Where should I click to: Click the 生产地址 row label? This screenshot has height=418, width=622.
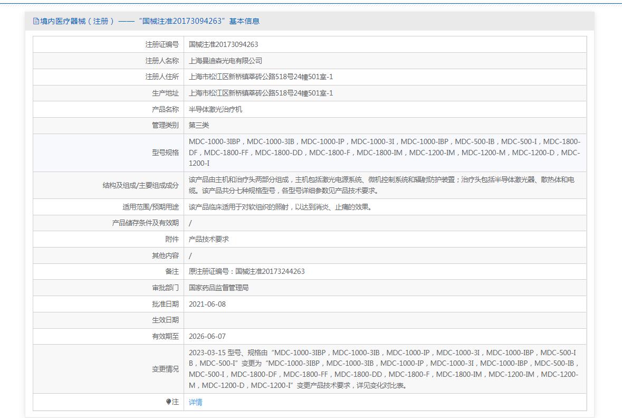coord(166,93)
